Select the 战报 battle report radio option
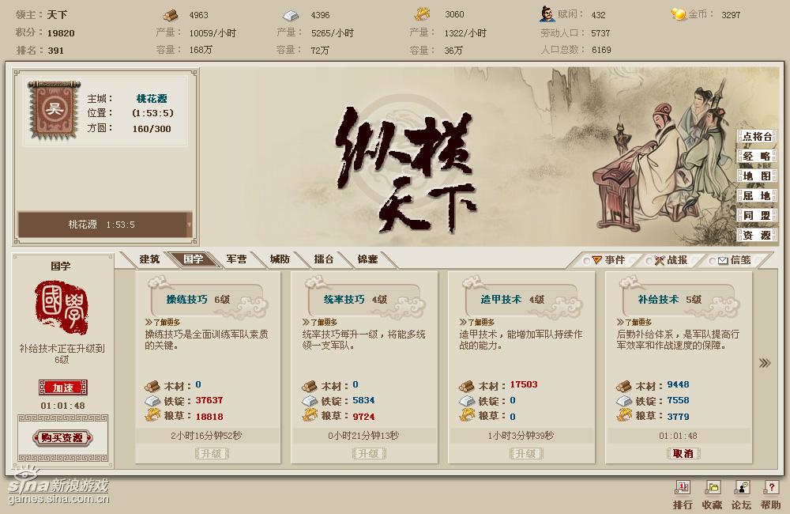The image size is (790, 514). coord(649,261)
